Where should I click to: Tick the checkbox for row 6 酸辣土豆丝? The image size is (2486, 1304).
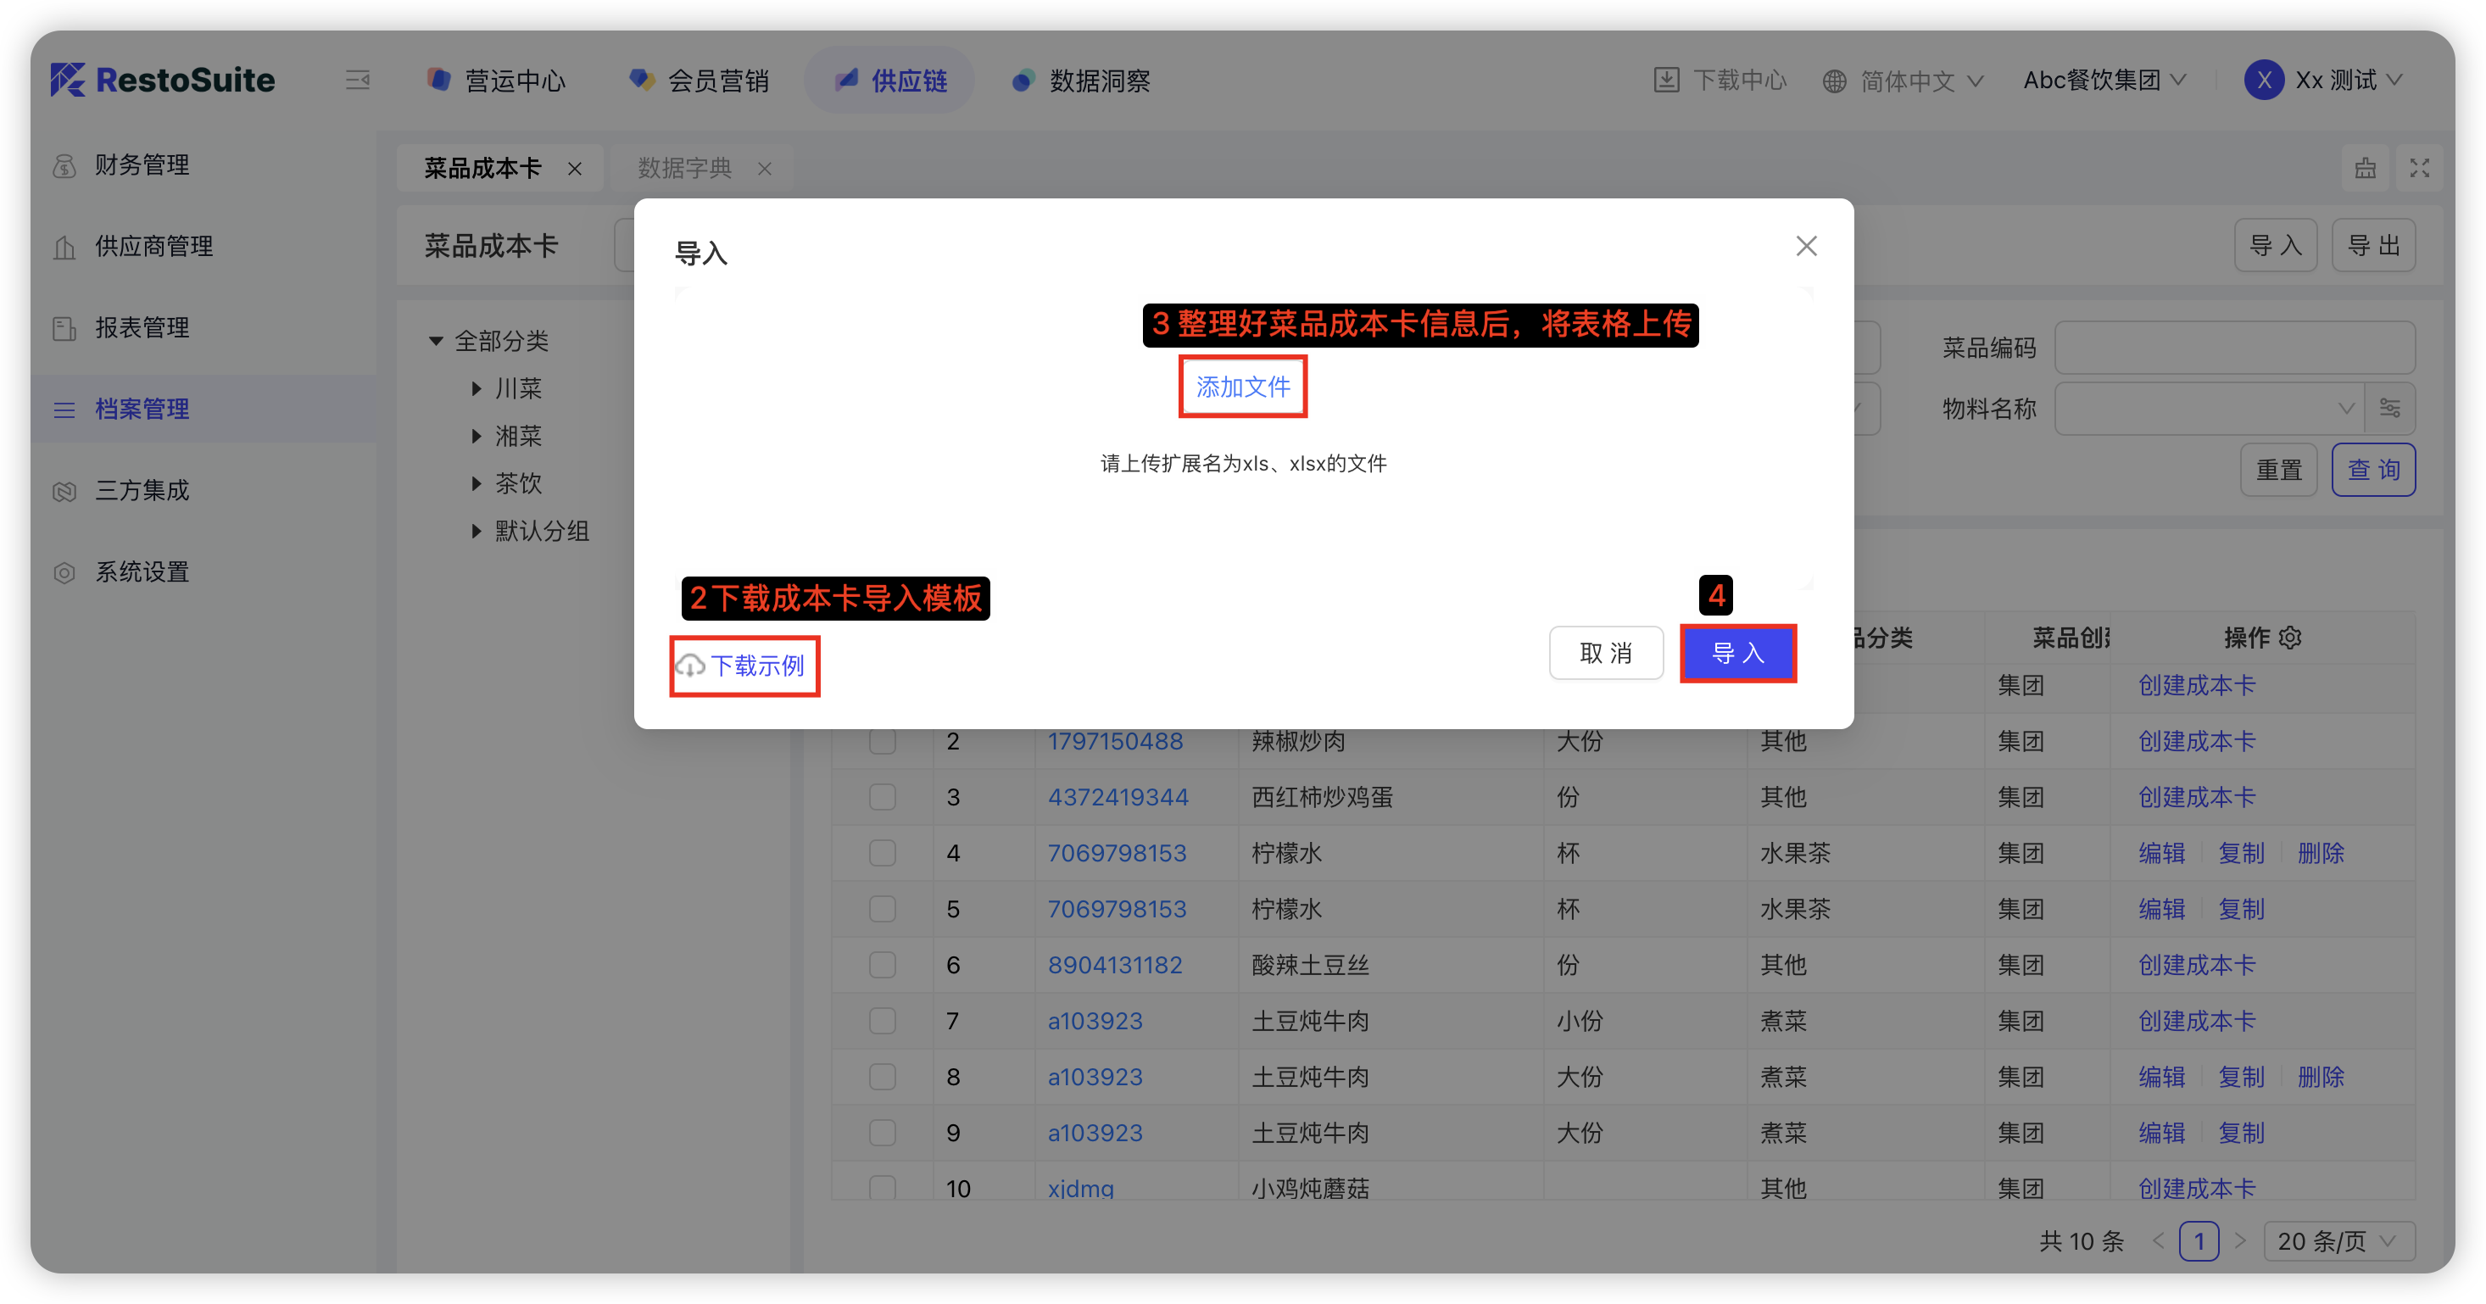click(x=882, y=965)
